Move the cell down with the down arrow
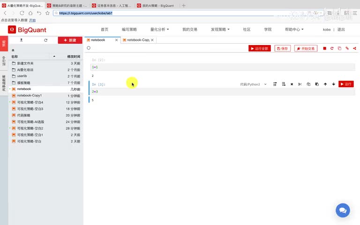360x225 pixels. (x=334, y=84)
